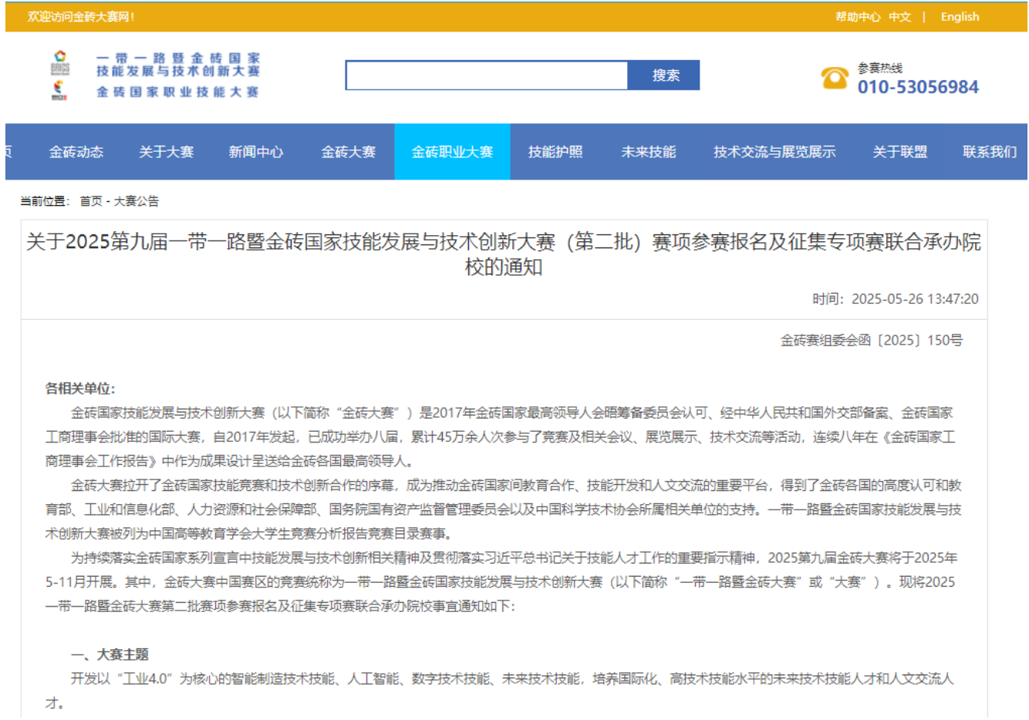1029x720 pixels.
Task: Open 未来技能 navigation item
Action: click(x=649, y=152)
